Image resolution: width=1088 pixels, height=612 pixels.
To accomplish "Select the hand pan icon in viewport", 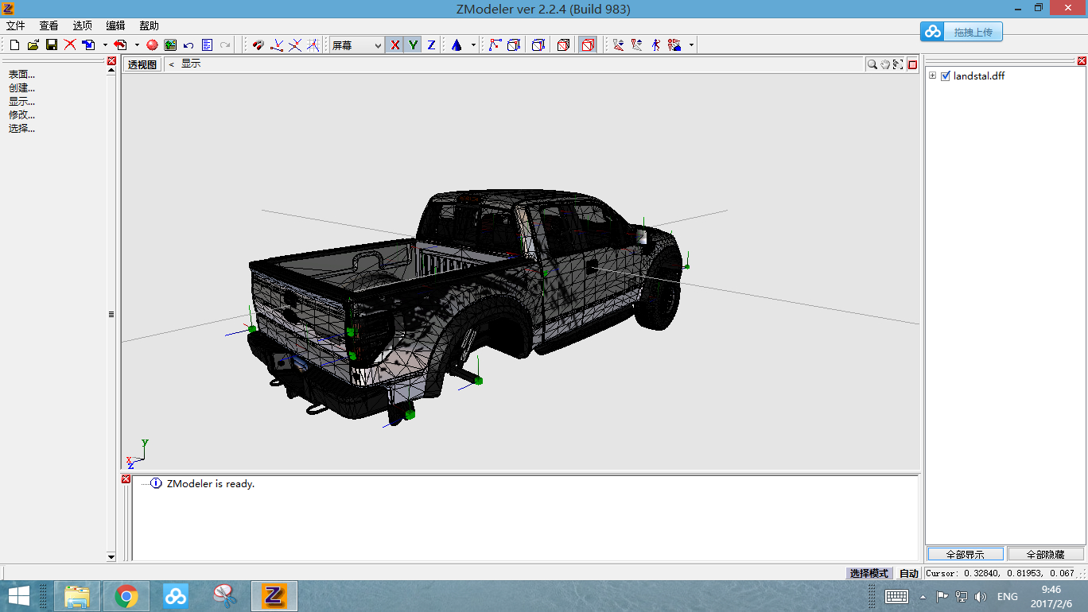I will point(885,64).
